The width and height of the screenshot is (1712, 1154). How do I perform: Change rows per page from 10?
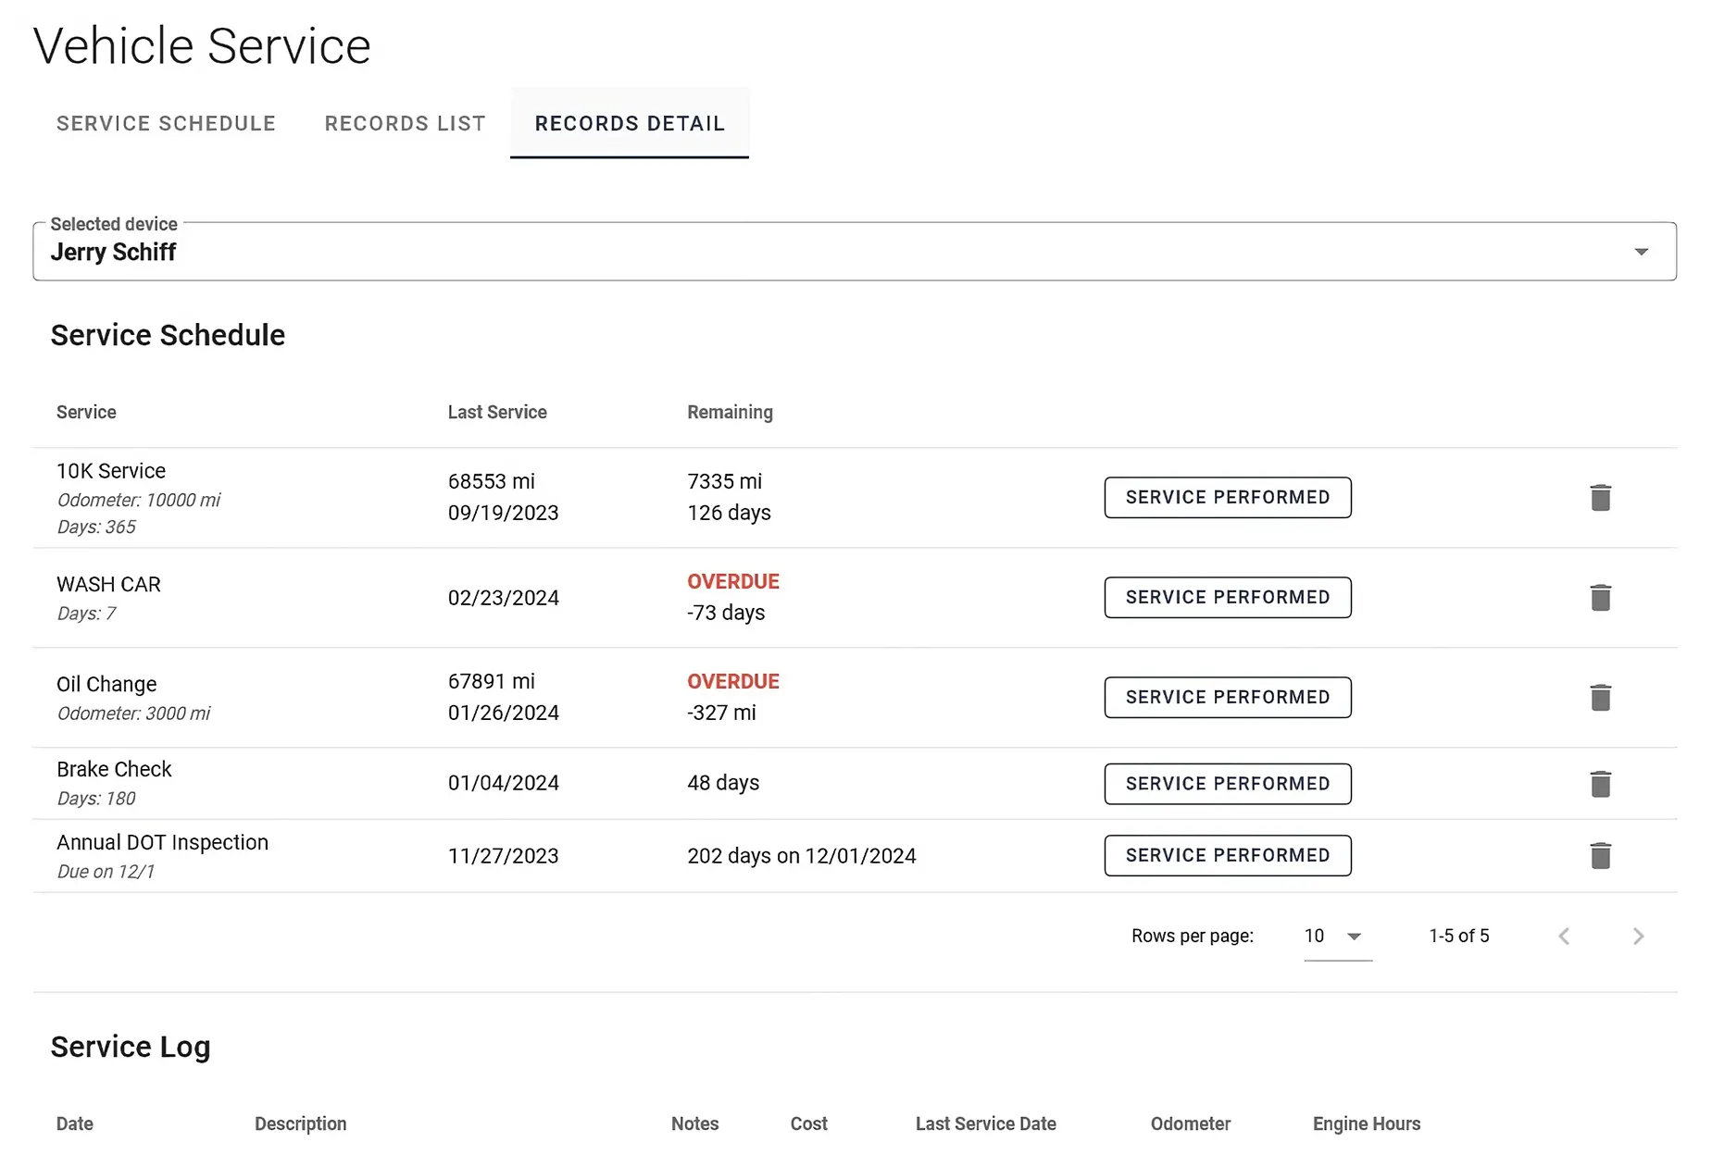[1331, 936]
